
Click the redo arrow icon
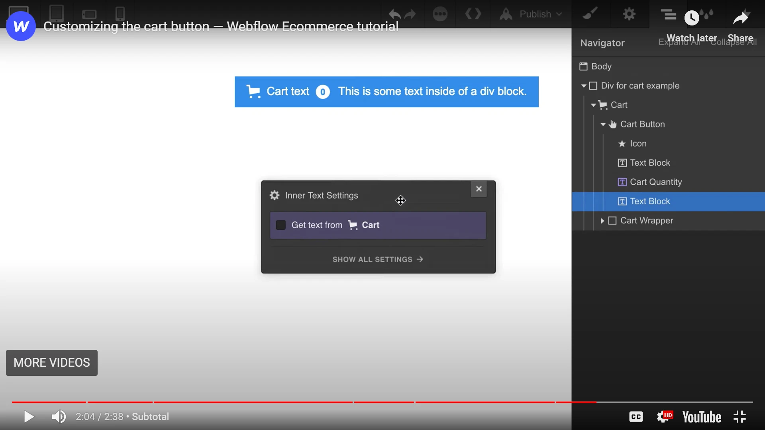pyautogui.click(x=411, y=14)
